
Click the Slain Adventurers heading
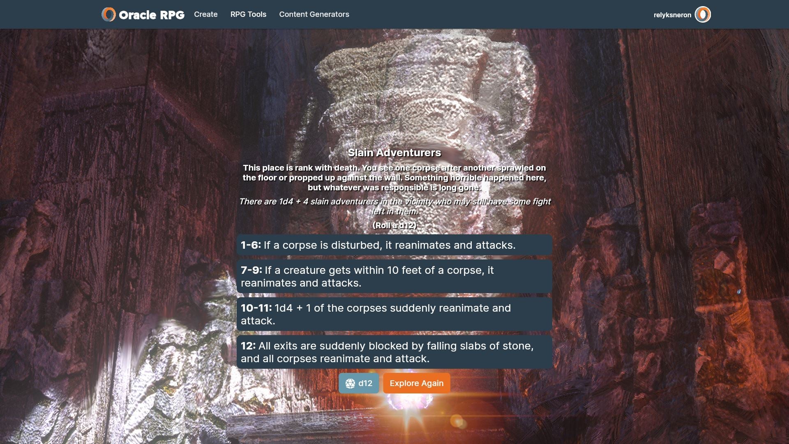point(394,153)
